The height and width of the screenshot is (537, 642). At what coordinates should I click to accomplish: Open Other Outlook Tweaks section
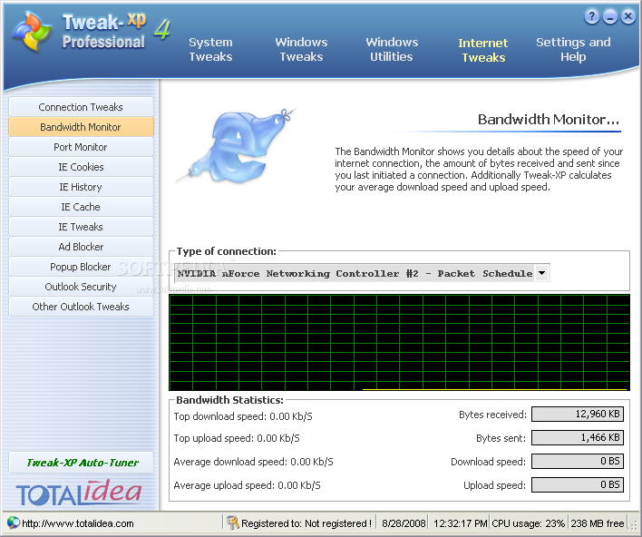click(x=81, y=307)
